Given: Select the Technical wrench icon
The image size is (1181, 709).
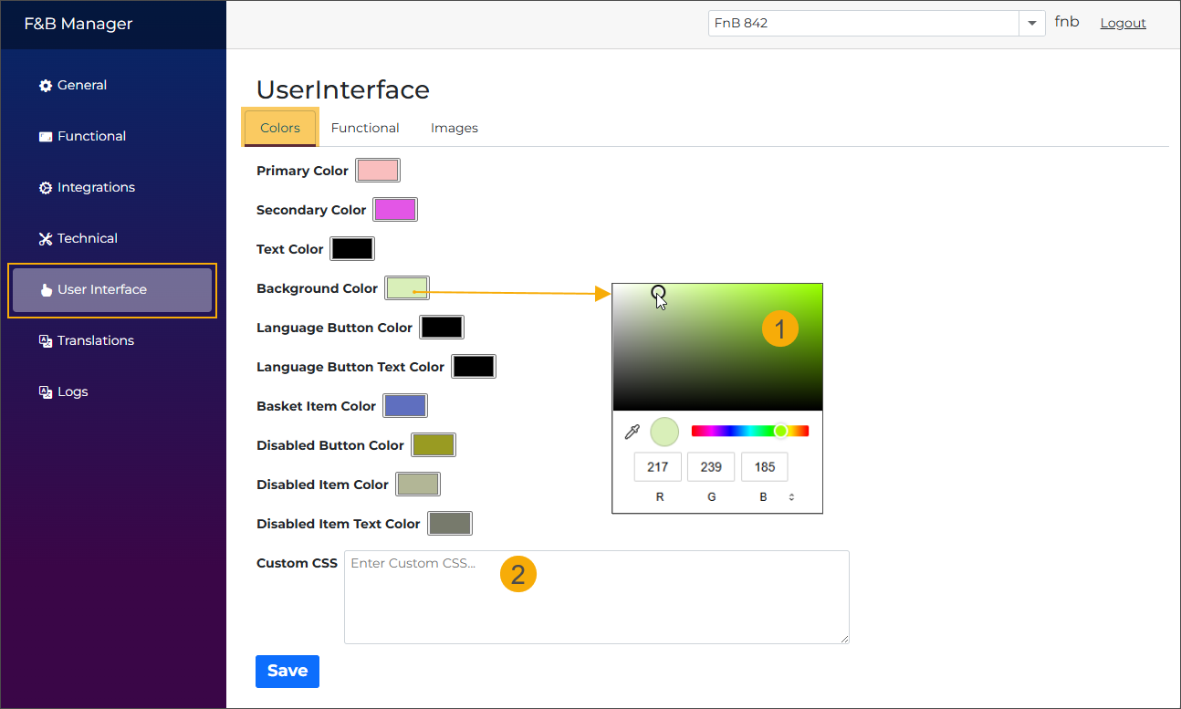Looking at the screenshot, I should point(44,237).
